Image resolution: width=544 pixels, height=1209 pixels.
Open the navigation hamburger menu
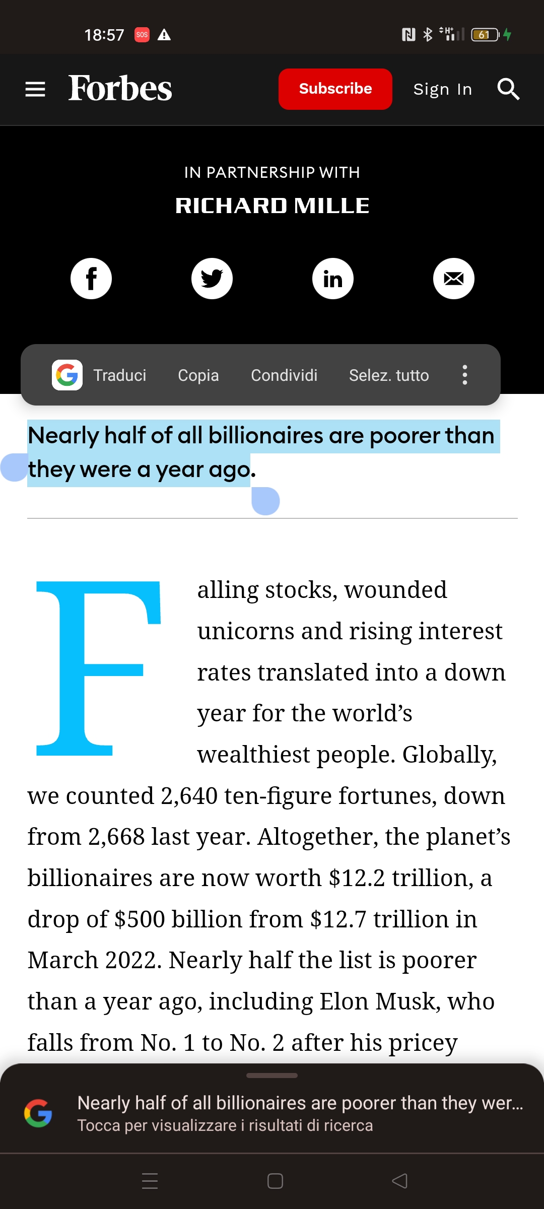pos(34,89)
